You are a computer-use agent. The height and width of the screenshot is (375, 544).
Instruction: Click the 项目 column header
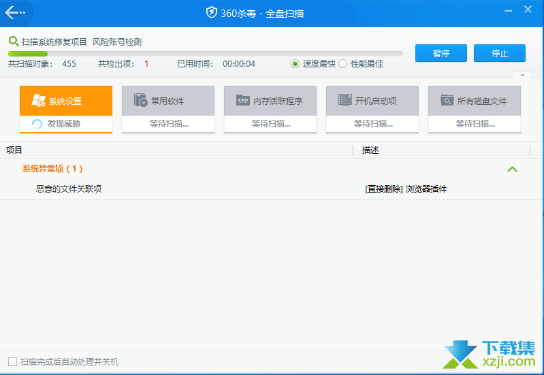[14, 150]
